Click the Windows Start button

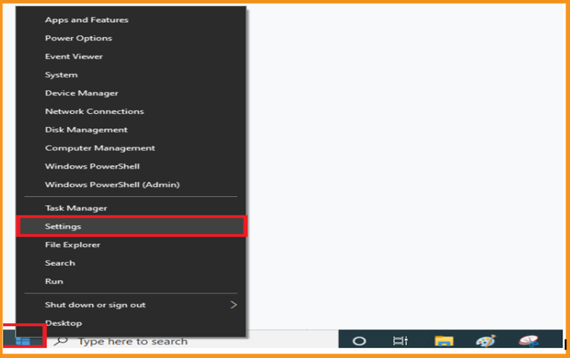(x=23, y=341)
